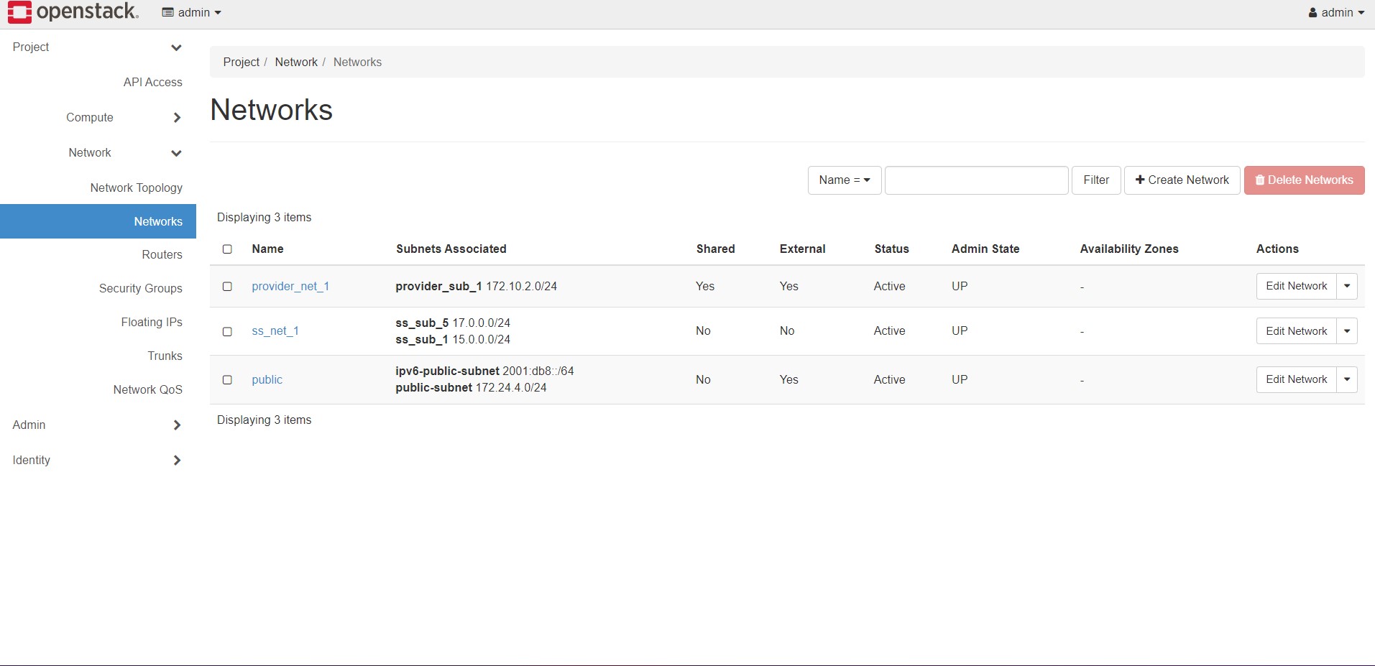This screenshot has width=1375, height=666.
Task: Expand the Identity sidebar section
Action: coord(176,461)
